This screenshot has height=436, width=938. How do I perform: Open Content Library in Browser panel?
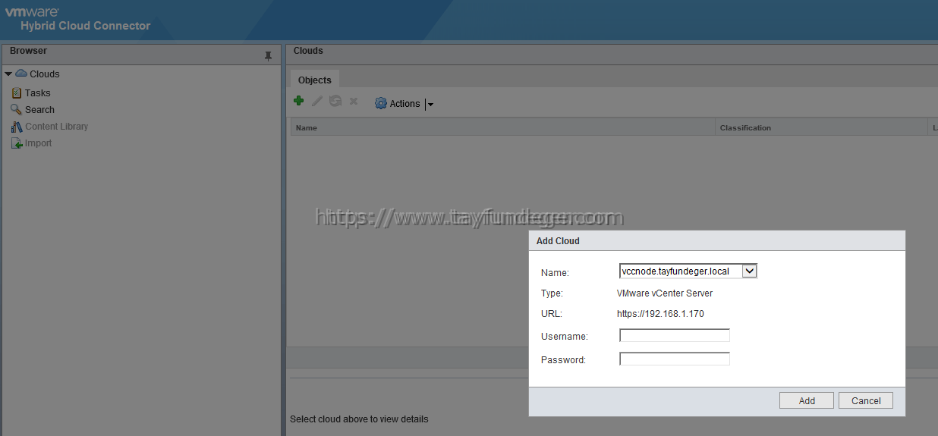point(57,127)
